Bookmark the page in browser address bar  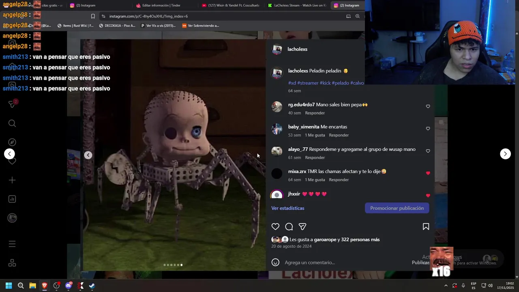tap(93, 16)
